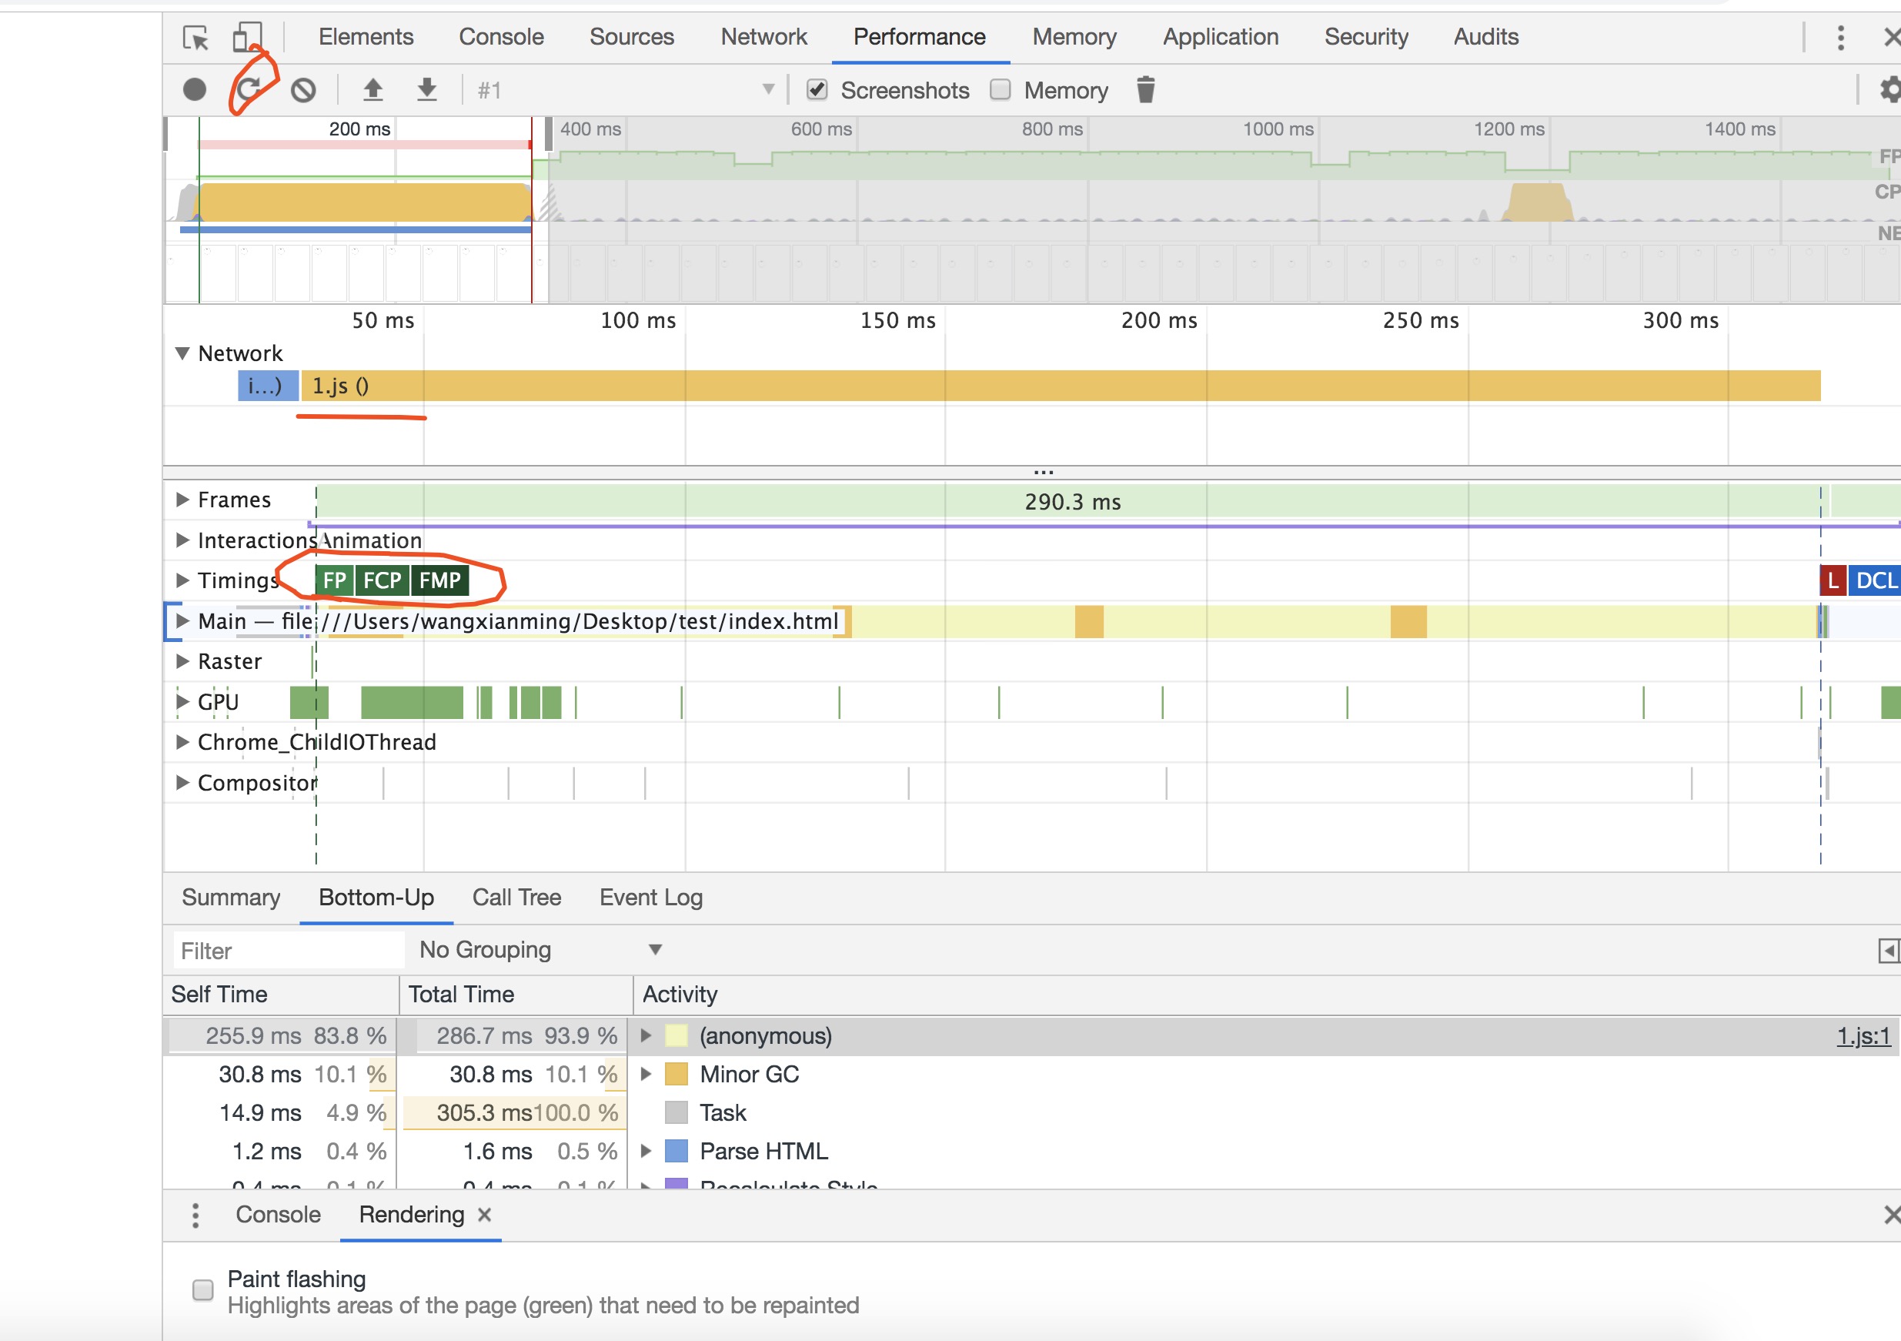Switch to the Elements panel tab
1901x1341 pixels.
[x=366, y=37]
